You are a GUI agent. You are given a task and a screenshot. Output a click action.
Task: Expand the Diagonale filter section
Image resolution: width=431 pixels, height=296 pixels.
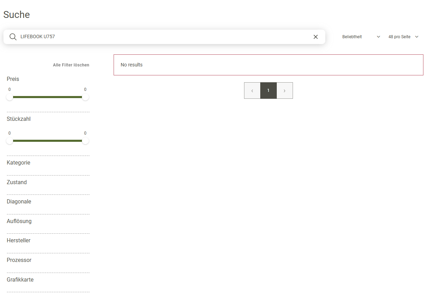tap(19, 202)
